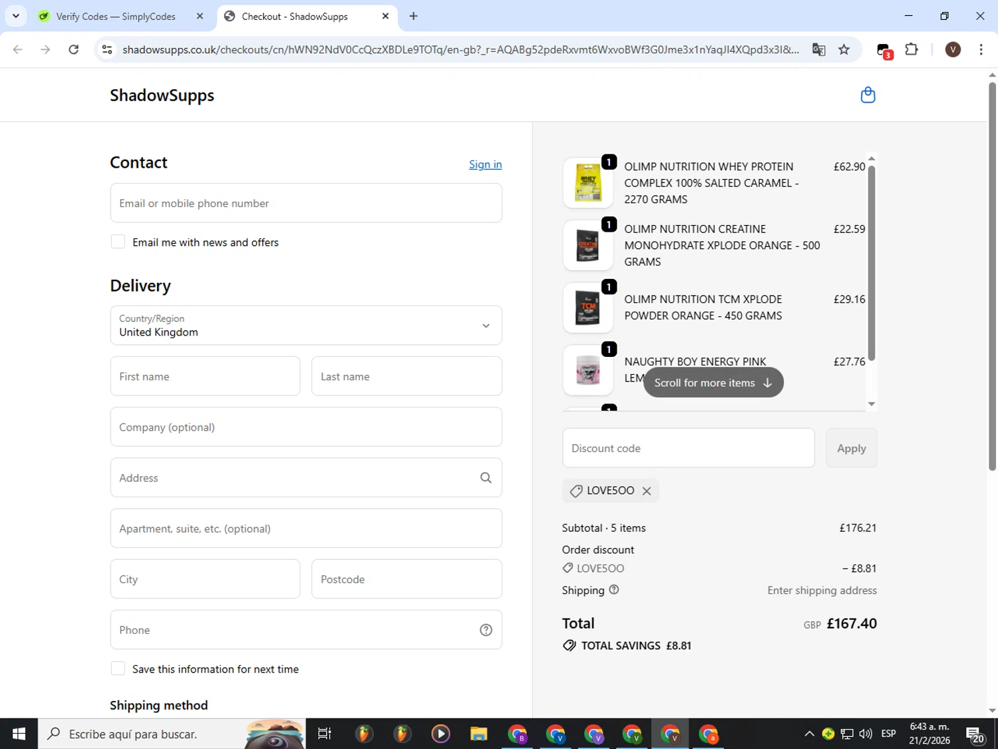Select the Checkout - ShadowSupps tab
This screenshot has width=998, height=749.
294,16
